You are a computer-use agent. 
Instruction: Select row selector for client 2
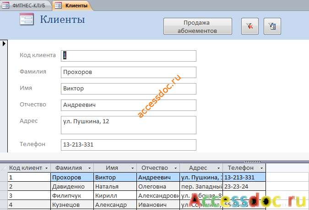(x=4, y=186)
